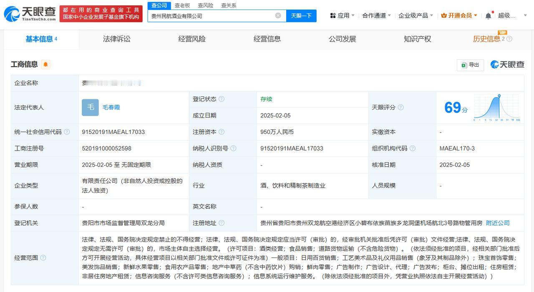This screenshot has height=292, width=534.
Task: Switch to the 基本信息 tab
Action: point(41,39)
